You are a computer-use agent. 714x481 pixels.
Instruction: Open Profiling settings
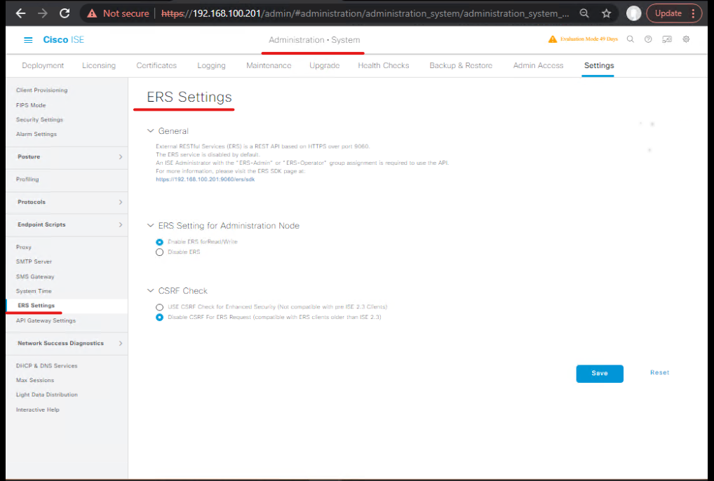coord(27,179)
